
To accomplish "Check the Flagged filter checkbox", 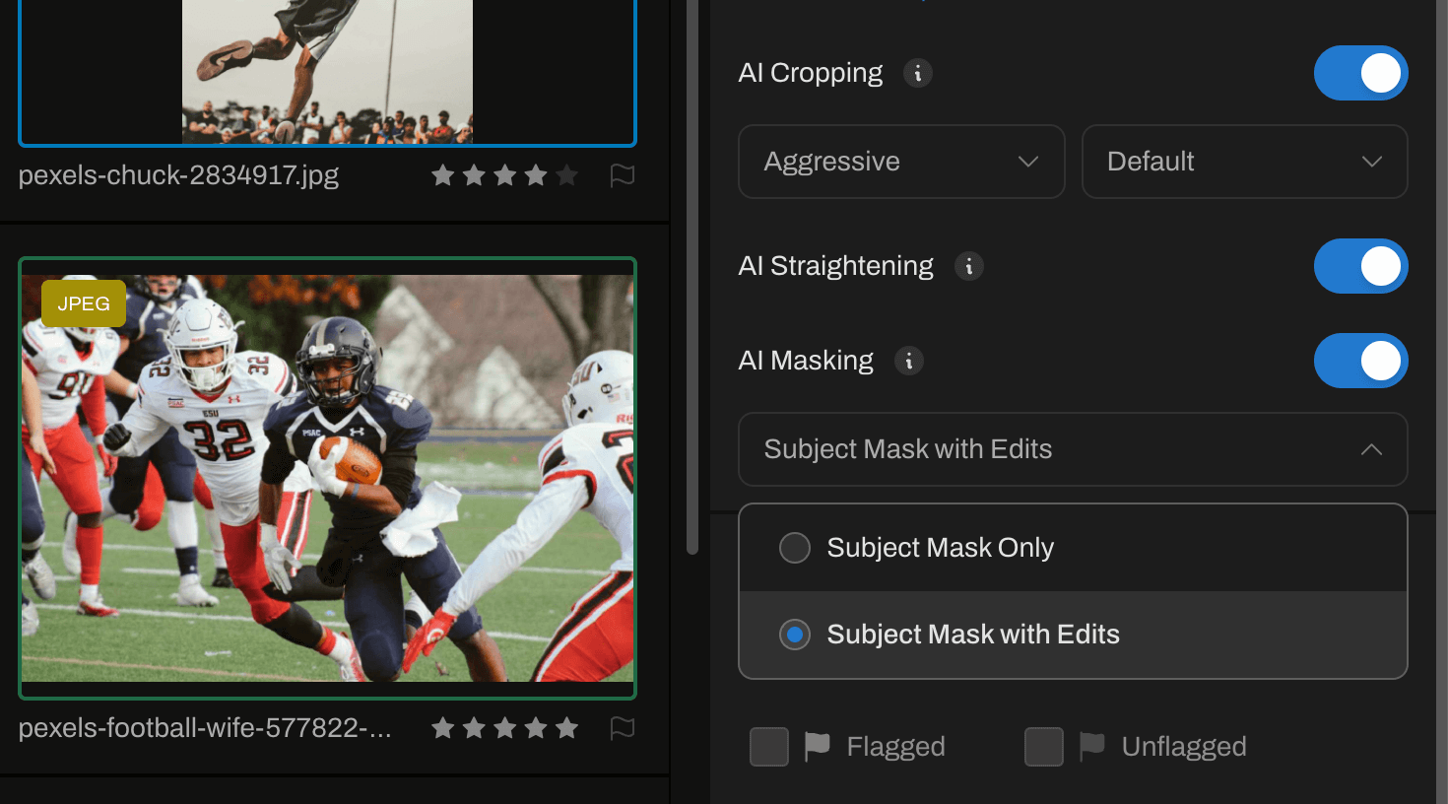I will point(768,746).
